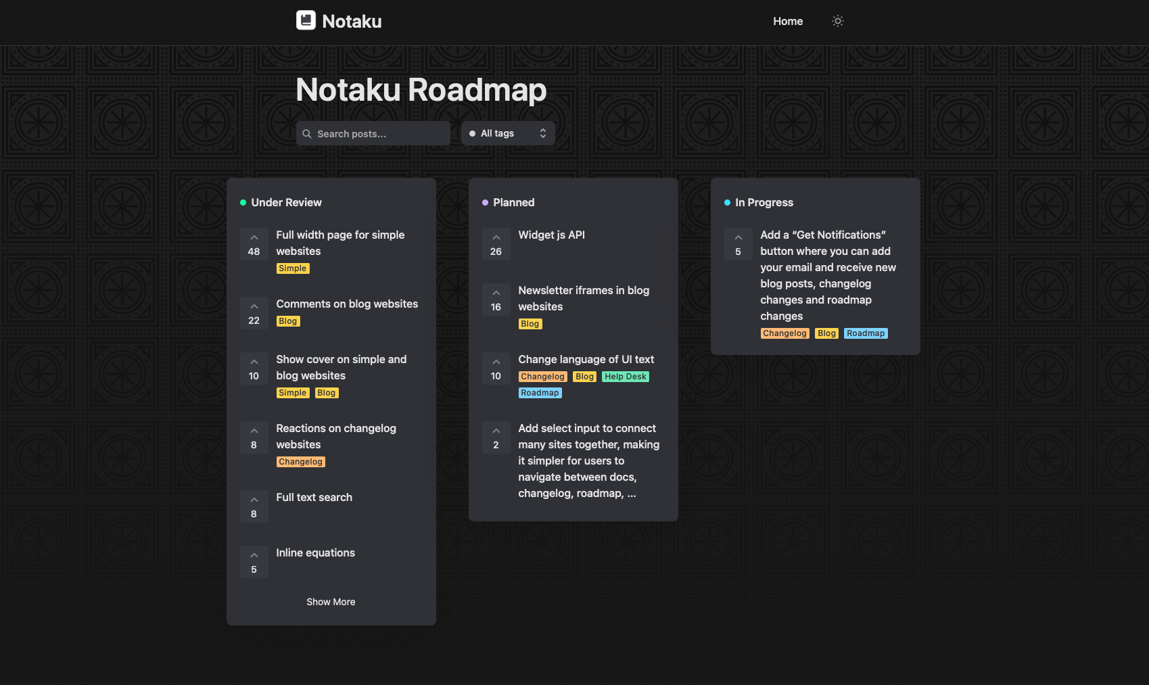This screenshot has height=685, width=1149.
Task: Open Change language of UI text post
Action: coord(586,359)
